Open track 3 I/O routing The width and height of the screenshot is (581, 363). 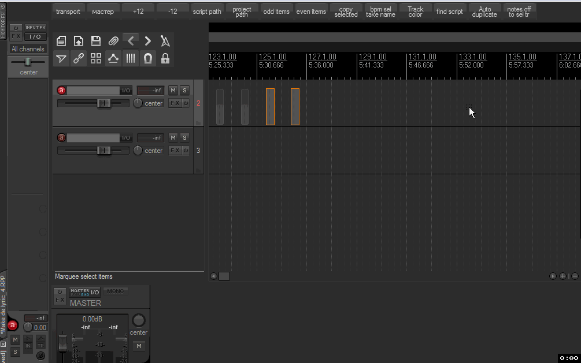pos(126,138)
